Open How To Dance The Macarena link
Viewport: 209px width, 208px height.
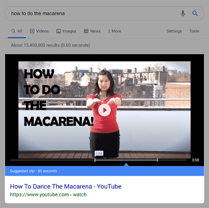(66, 187)
